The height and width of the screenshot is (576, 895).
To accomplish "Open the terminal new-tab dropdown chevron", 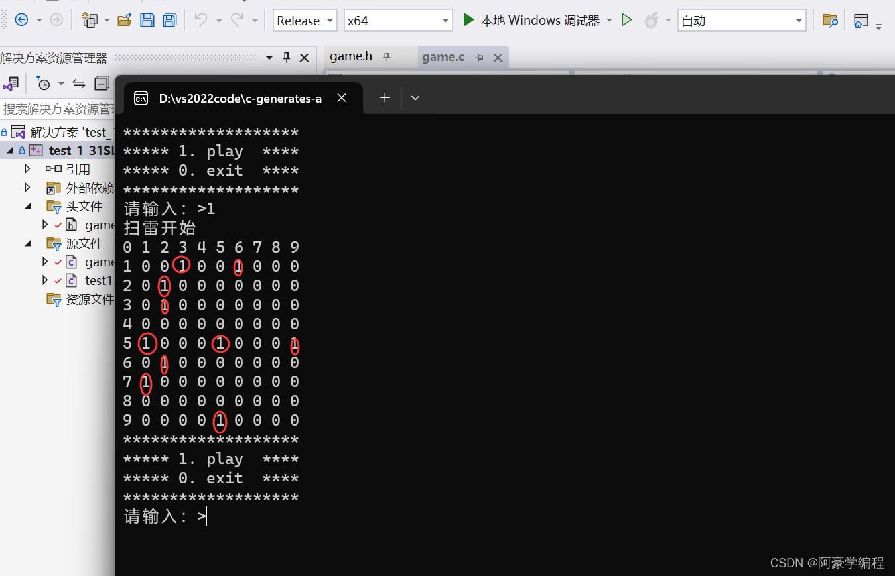I will coord(415,98).
